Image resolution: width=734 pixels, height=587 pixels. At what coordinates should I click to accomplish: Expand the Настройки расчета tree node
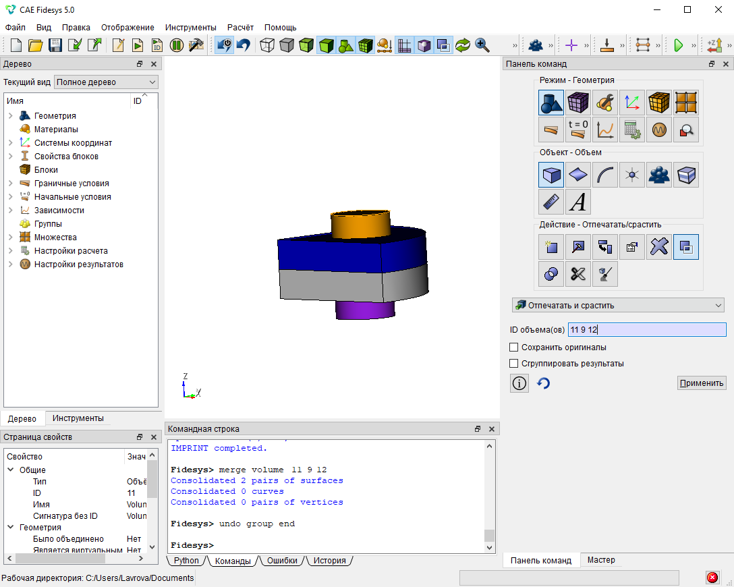click(10, 251)
